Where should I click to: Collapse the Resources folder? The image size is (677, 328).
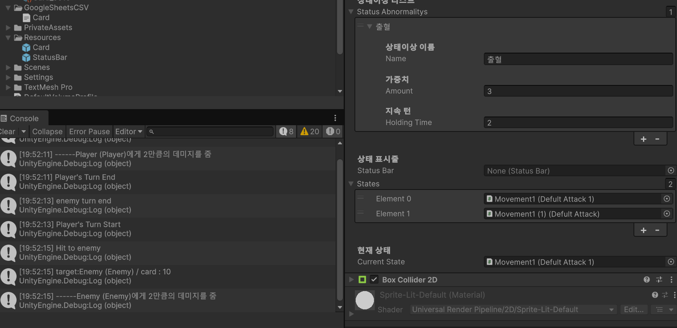point(8,37)
